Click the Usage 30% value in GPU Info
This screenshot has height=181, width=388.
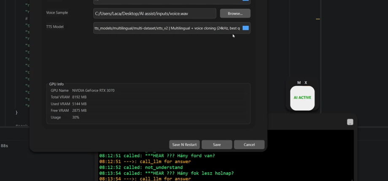75,117
